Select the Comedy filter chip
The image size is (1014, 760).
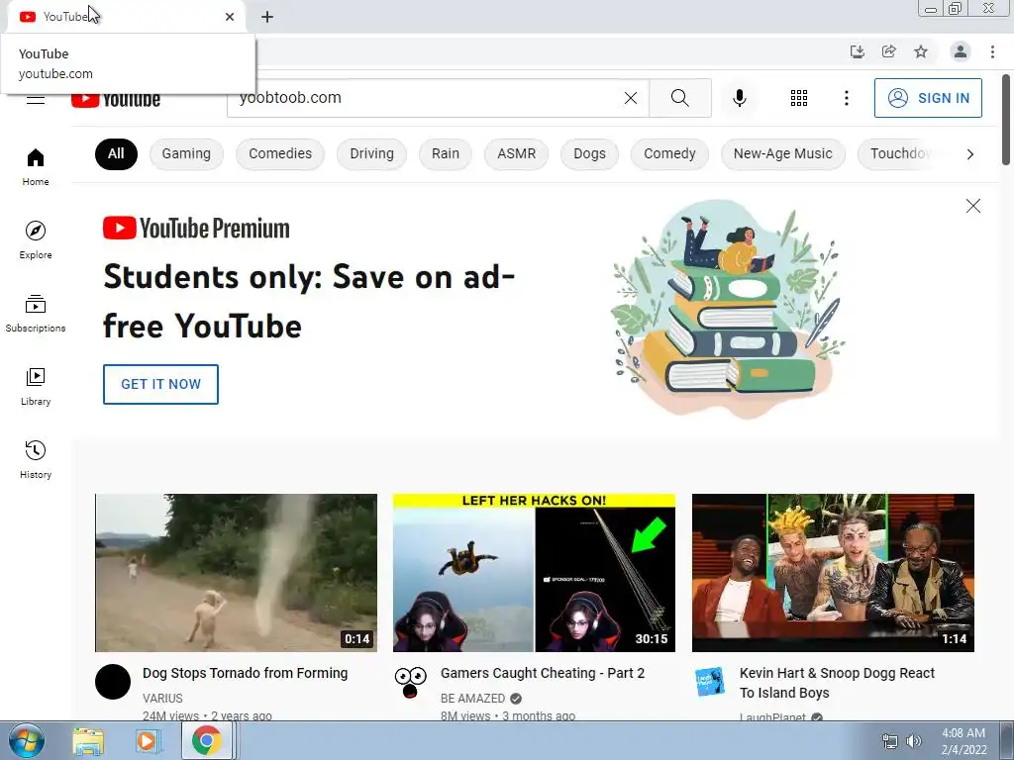tap(669, 153)
